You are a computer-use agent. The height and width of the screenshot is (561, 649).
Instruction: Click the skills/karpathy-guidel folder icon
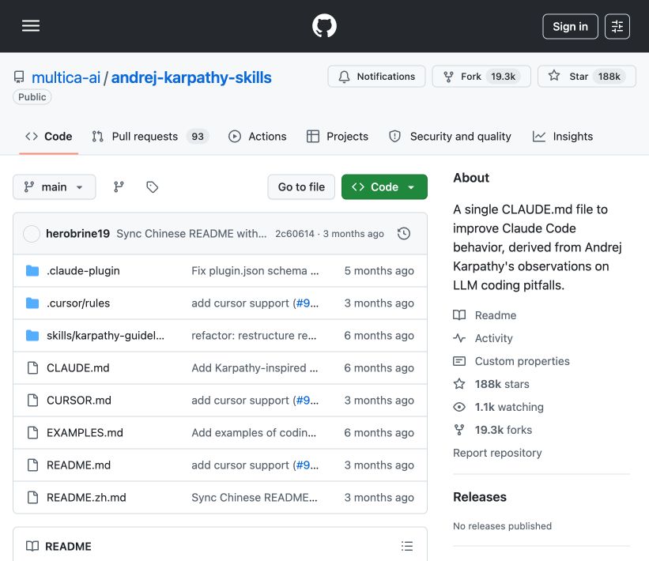tap(32, 336)
